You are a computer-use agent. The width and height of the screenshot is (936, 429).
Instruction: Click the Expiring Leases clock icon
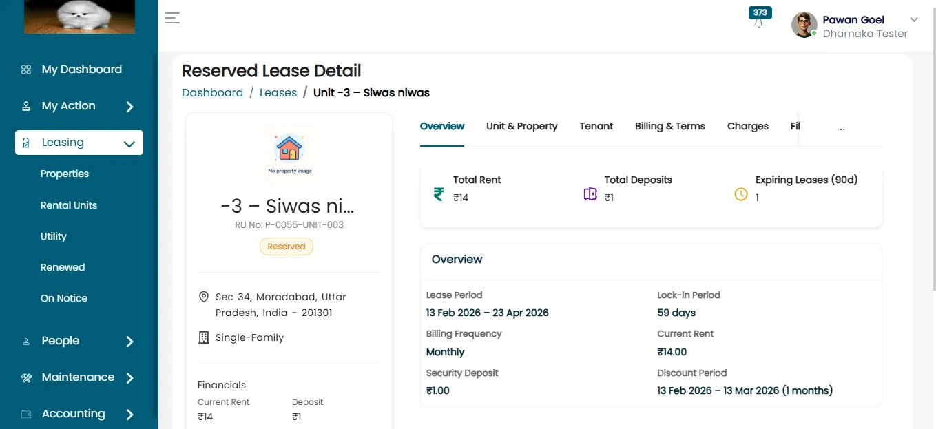(741, 194)
